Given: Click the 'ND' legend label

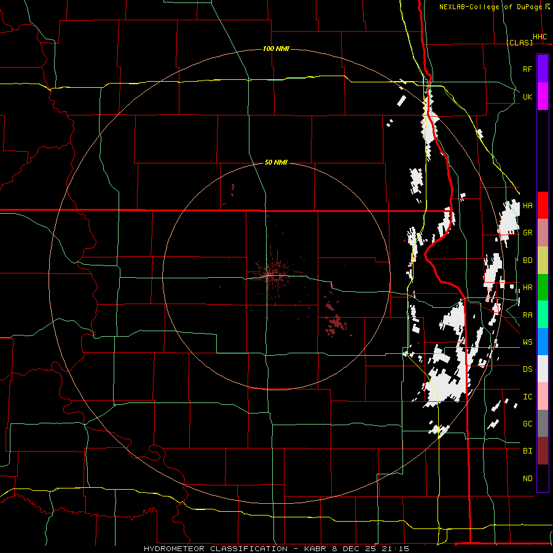Looking at the screenshot, I should pyautogui.click(x=527, y=479).
